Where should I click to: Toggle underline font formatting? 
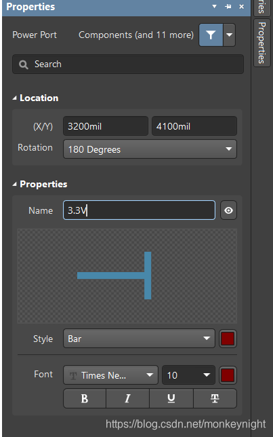[x=171, y=398]
